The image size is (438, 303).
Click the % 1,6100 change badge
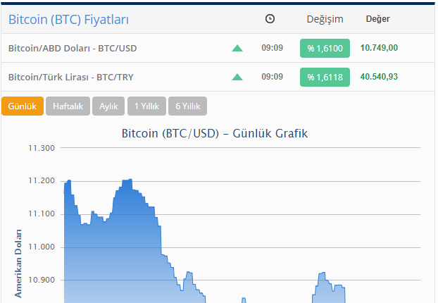coord(325,49)
